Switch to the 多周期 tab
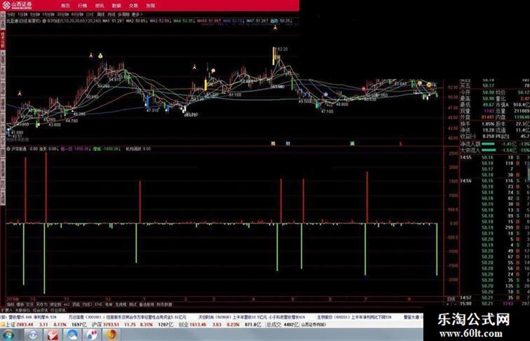 [x=123, y=15]
